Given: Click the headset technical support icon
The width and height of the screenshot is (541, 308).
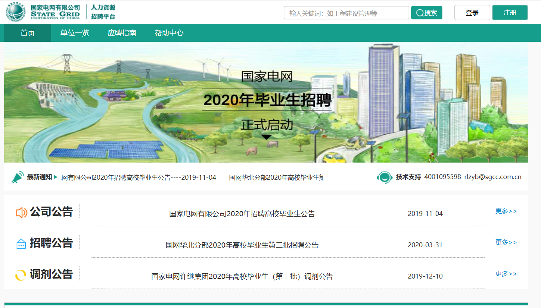Looking at the screenshot, I should (385, 177).
